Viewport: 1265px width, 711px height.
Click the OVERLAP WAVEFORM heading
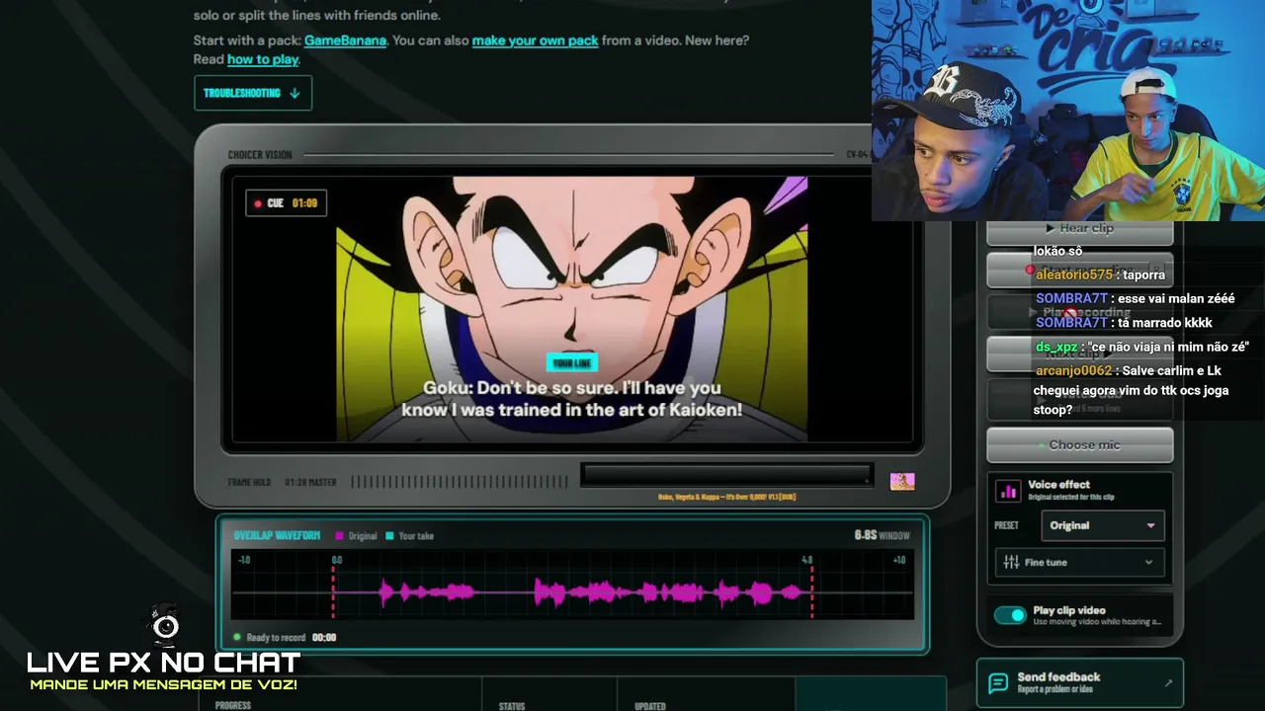tap(277, 536)
